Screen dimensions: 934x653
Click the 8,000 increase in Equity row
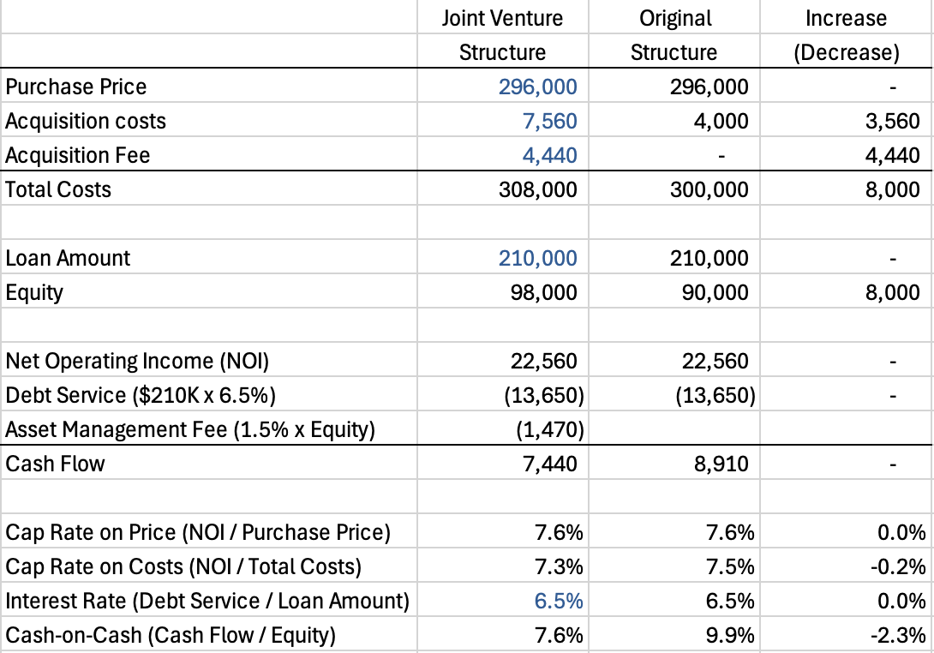(x=893, y=292)
